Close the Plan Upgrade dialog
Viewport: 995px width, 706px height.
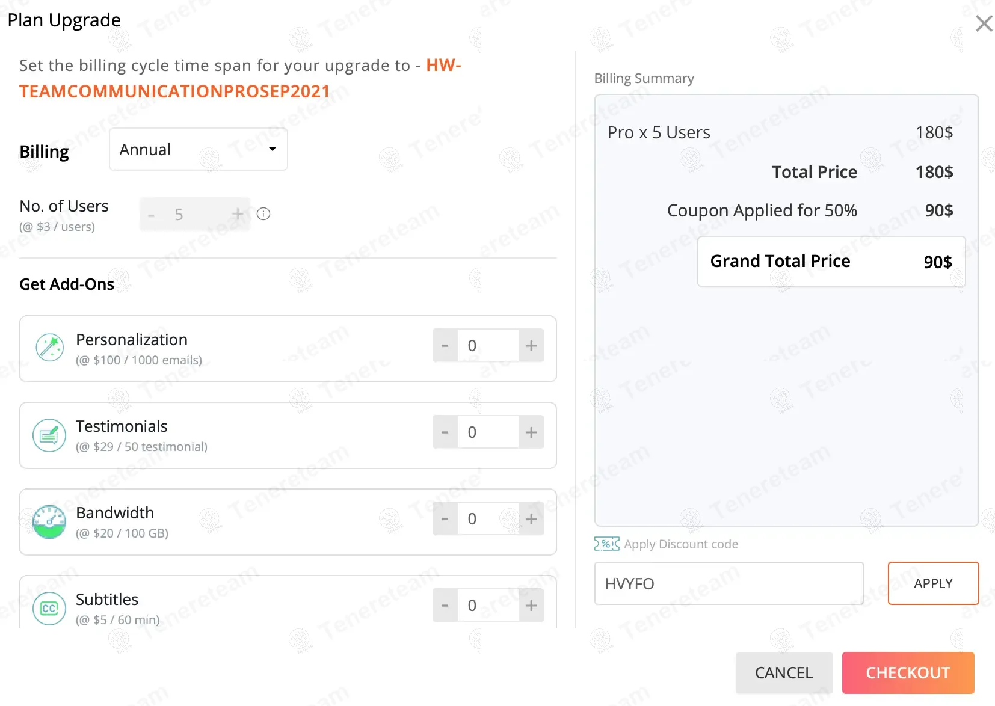[x=984, y=23]
